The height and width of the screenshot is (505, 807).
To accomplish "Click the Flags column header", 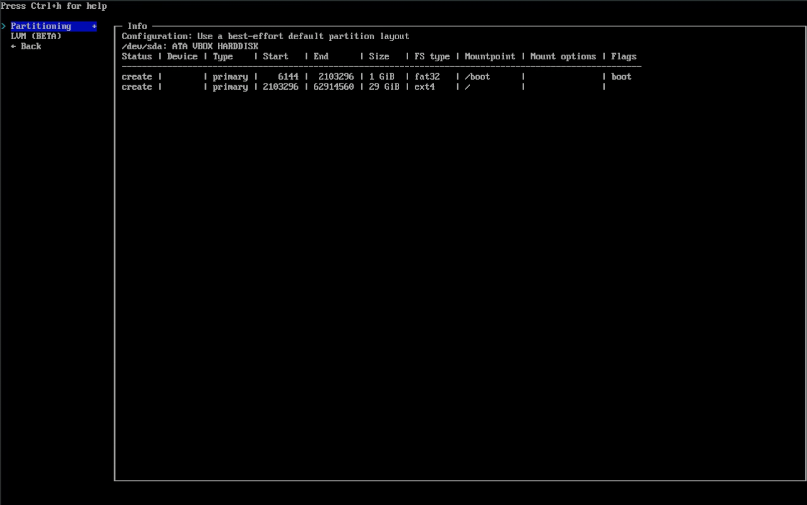I will point(624,56).
